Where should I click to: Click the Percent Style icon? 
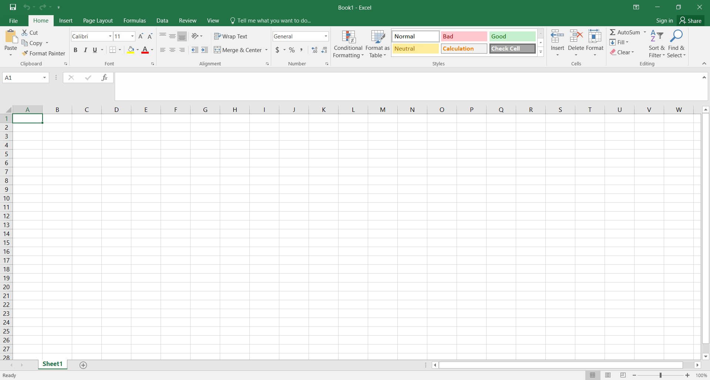[292, 50]
